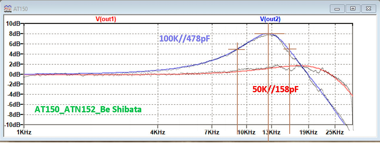
Task: Click the -4dB vertical axis label
Action: [x=15, y=94]
